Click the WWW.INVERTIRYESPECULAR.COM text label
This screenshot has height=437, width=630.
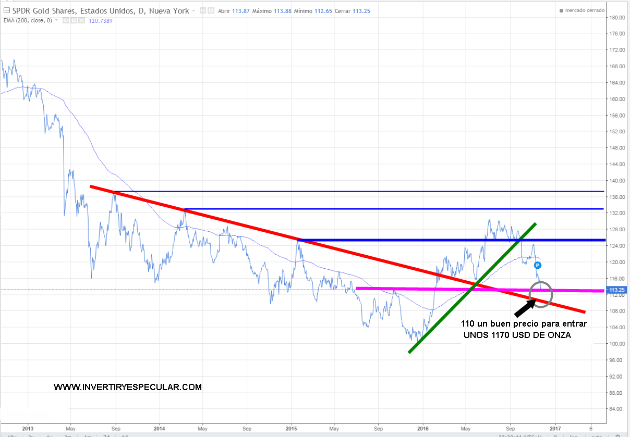(x=127, y=387)
